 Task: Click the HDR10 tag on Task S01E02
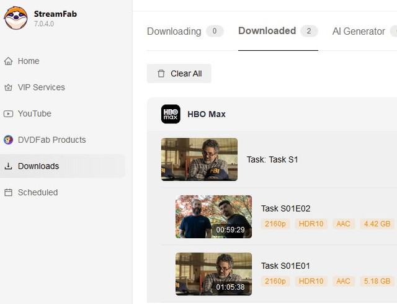coord(311,224)
